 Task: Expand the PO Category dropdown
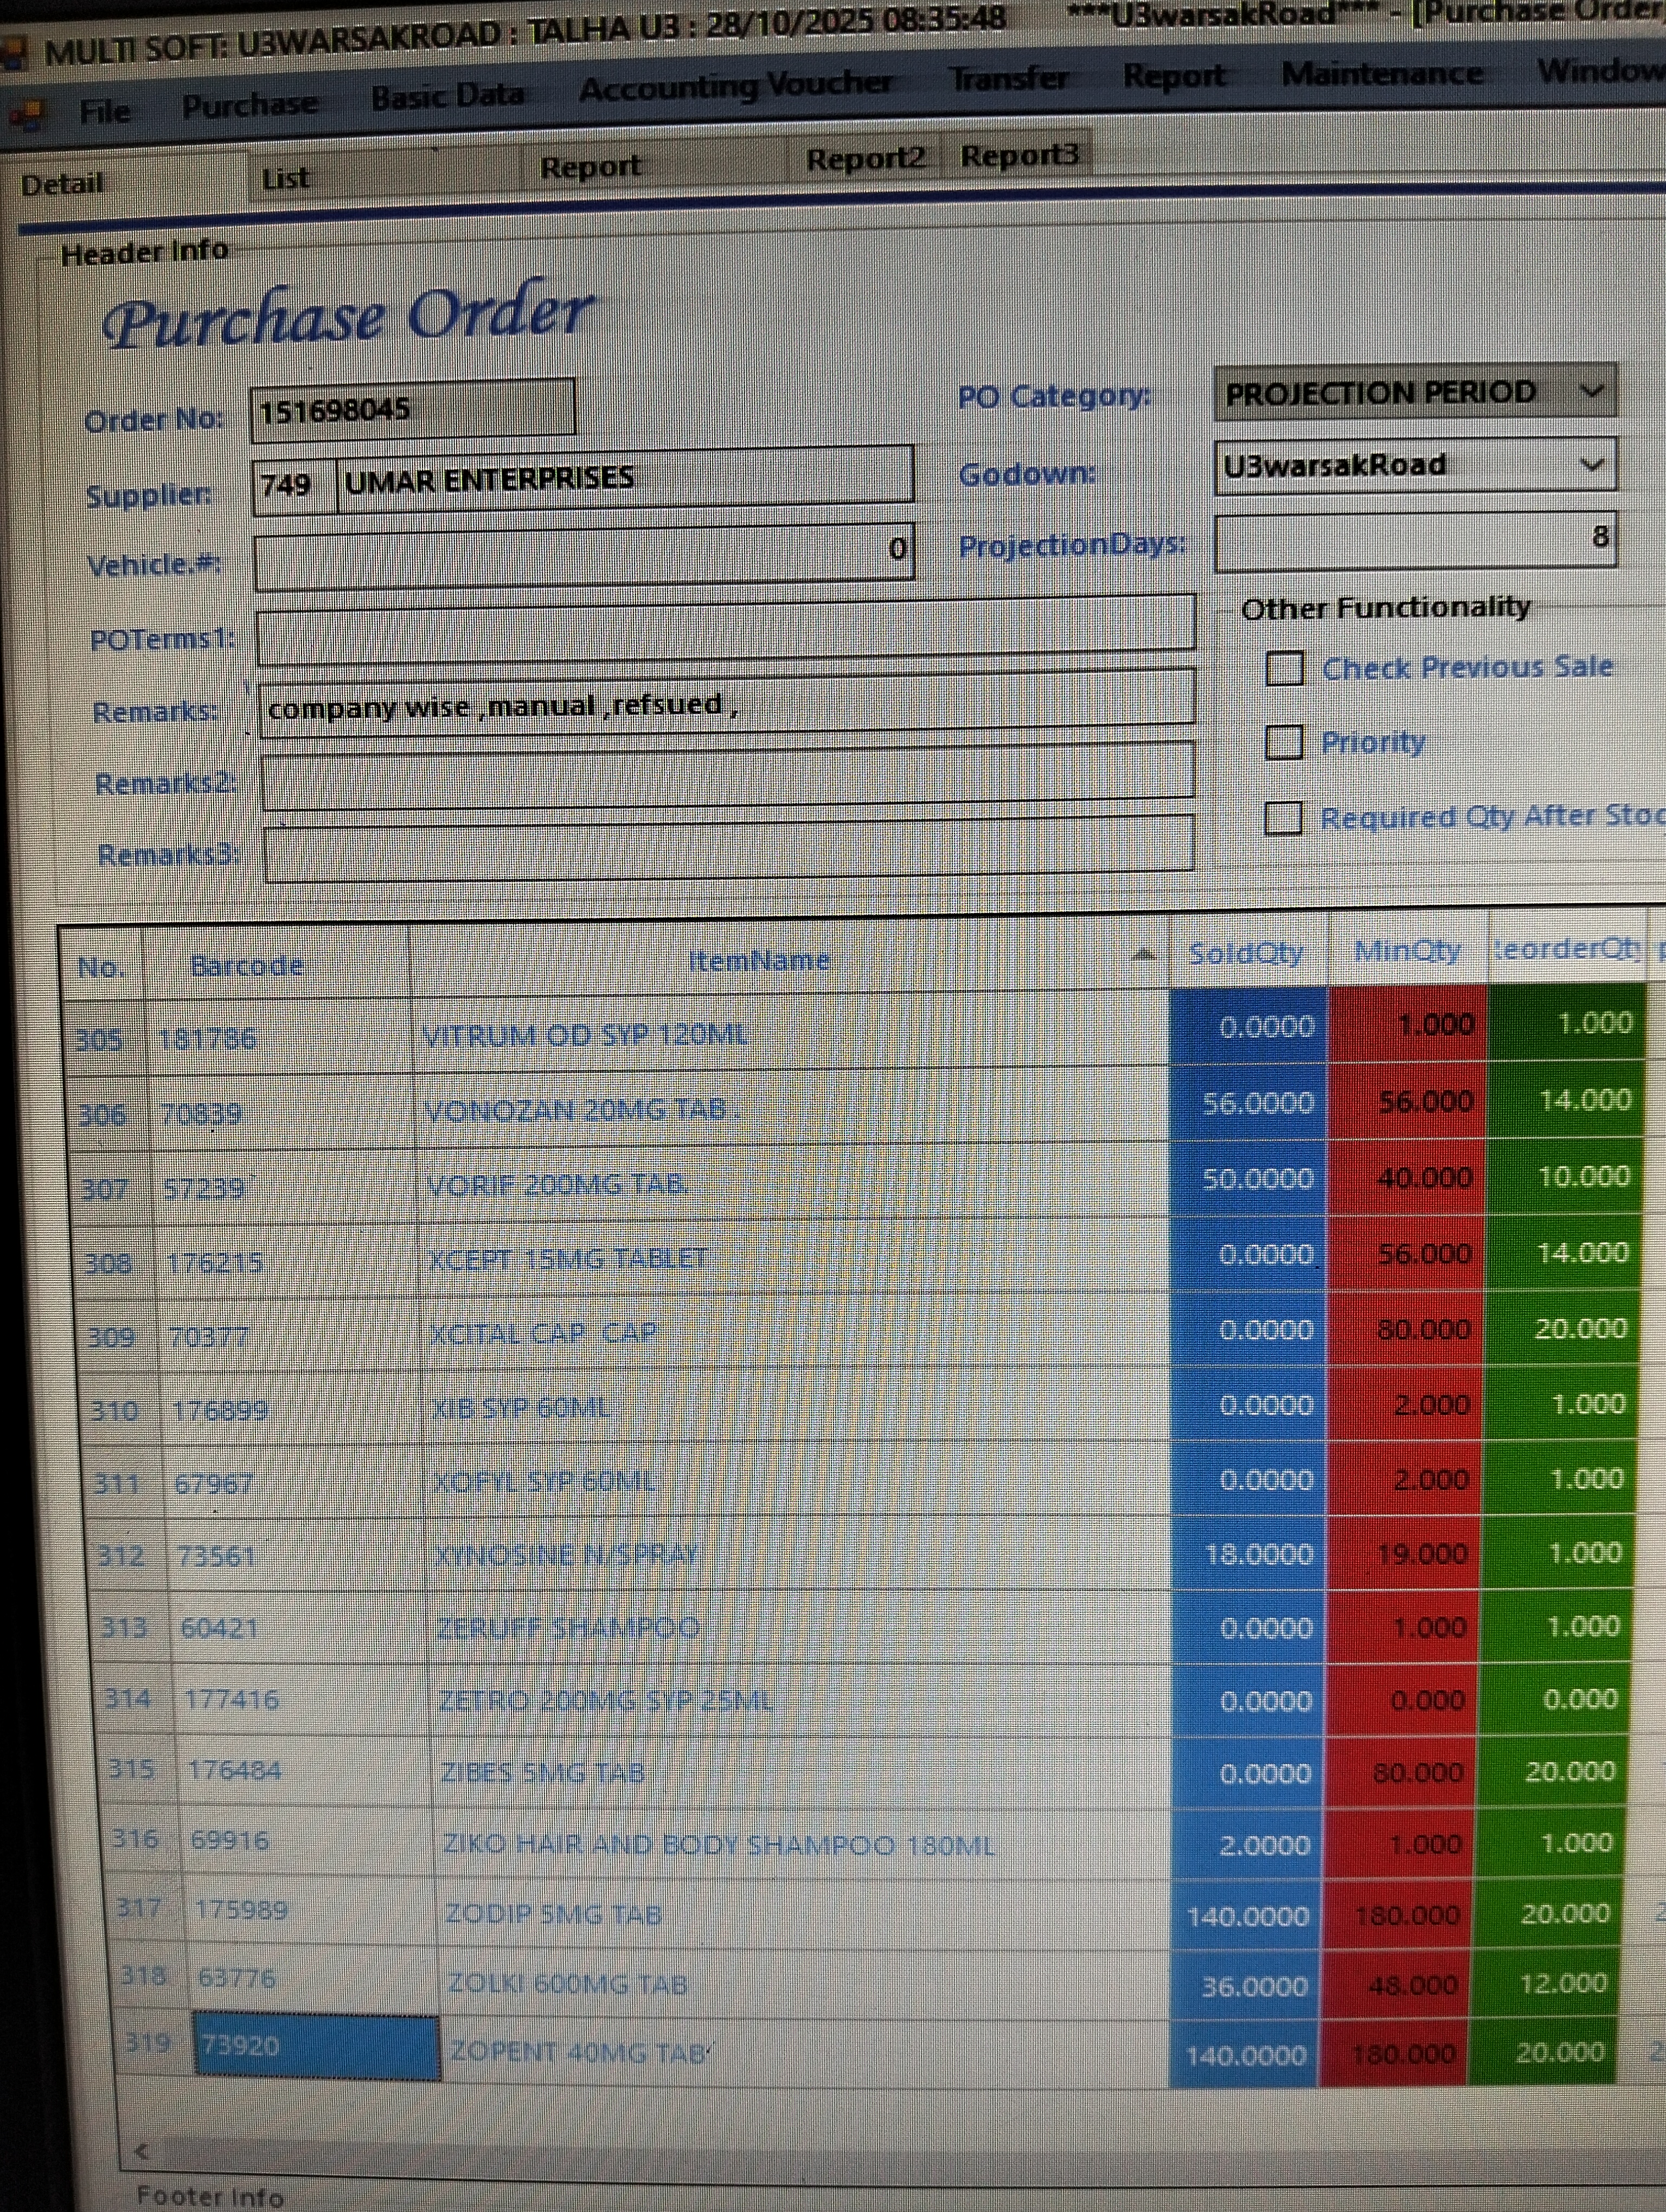[x=1591, y=392]
